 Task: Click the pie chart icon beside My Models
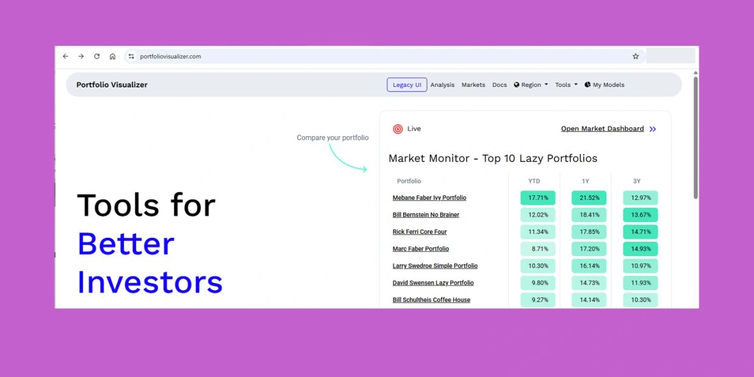tap(587, 85)
